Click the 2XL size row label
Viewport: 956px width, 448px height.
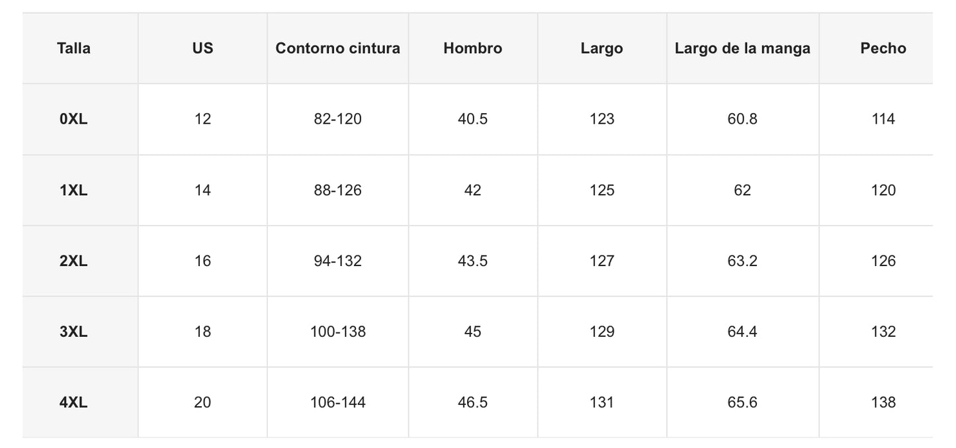(73, 261)
